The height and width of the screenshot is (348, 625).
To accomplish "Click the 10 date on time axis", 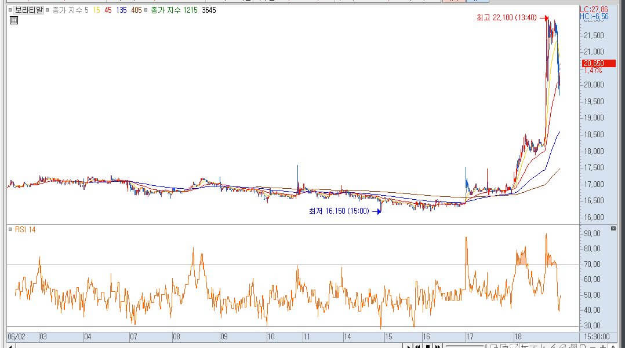I will point(271,337).
